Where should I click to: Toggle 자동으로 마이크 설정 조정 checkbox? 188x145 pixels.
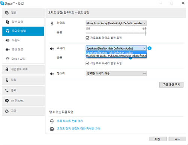(87, 38)
